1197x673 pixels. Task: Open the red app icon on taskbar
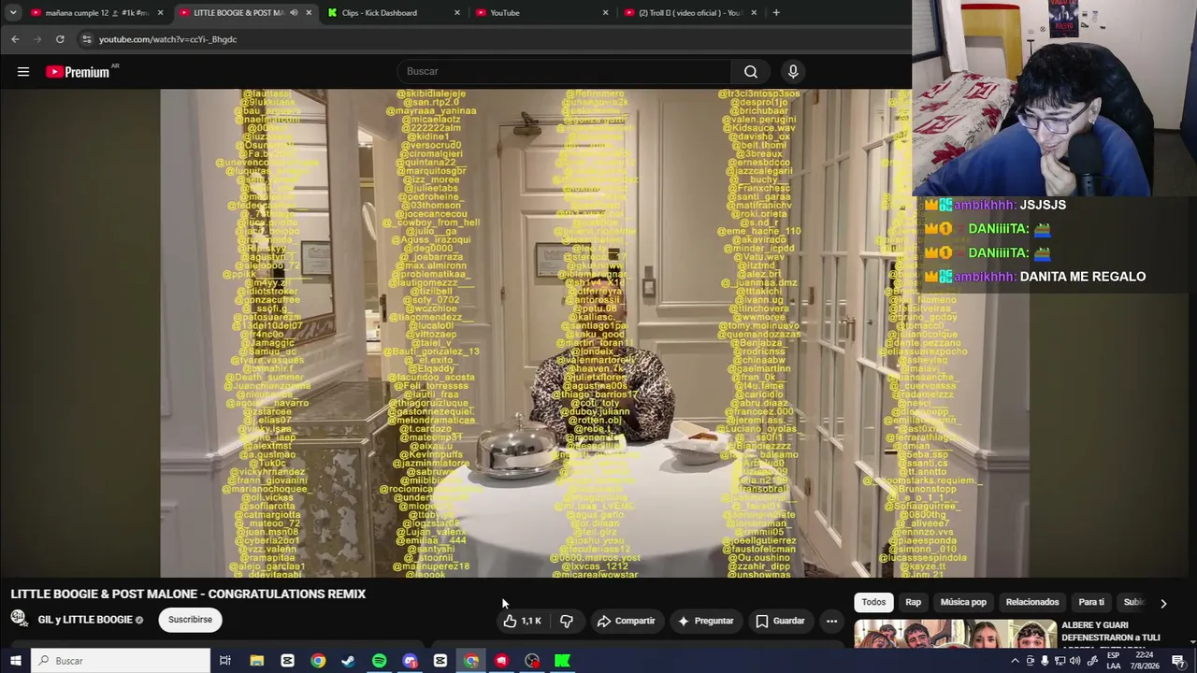pos(501,661)
